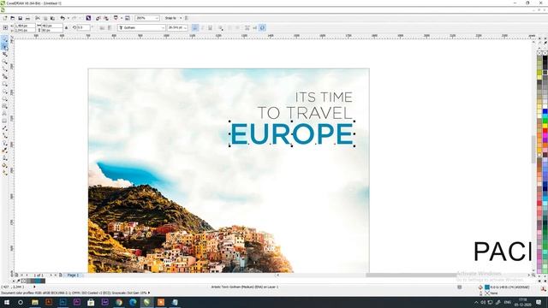Select the Freehand tool
The image size is (548, 308).
4,69
